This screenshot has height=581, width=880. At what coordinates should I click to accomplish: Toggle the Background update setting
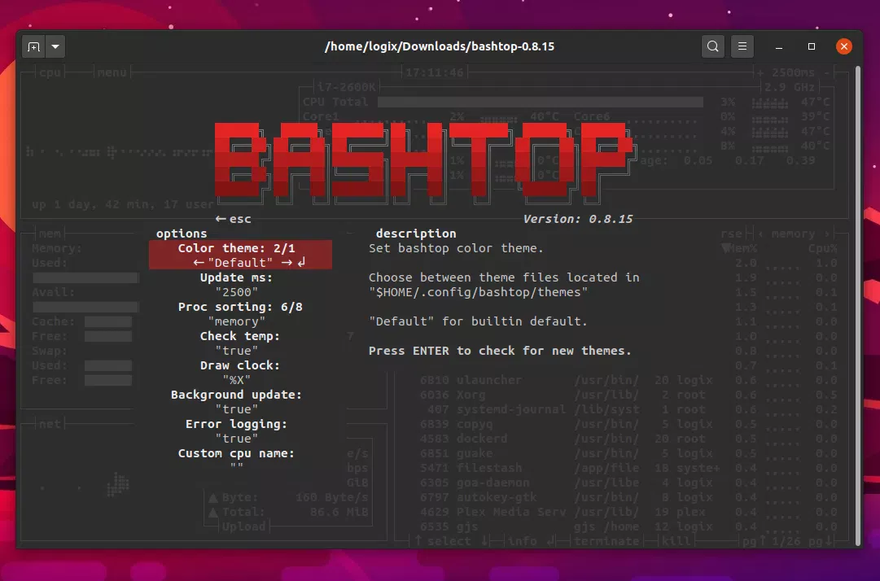234,395
